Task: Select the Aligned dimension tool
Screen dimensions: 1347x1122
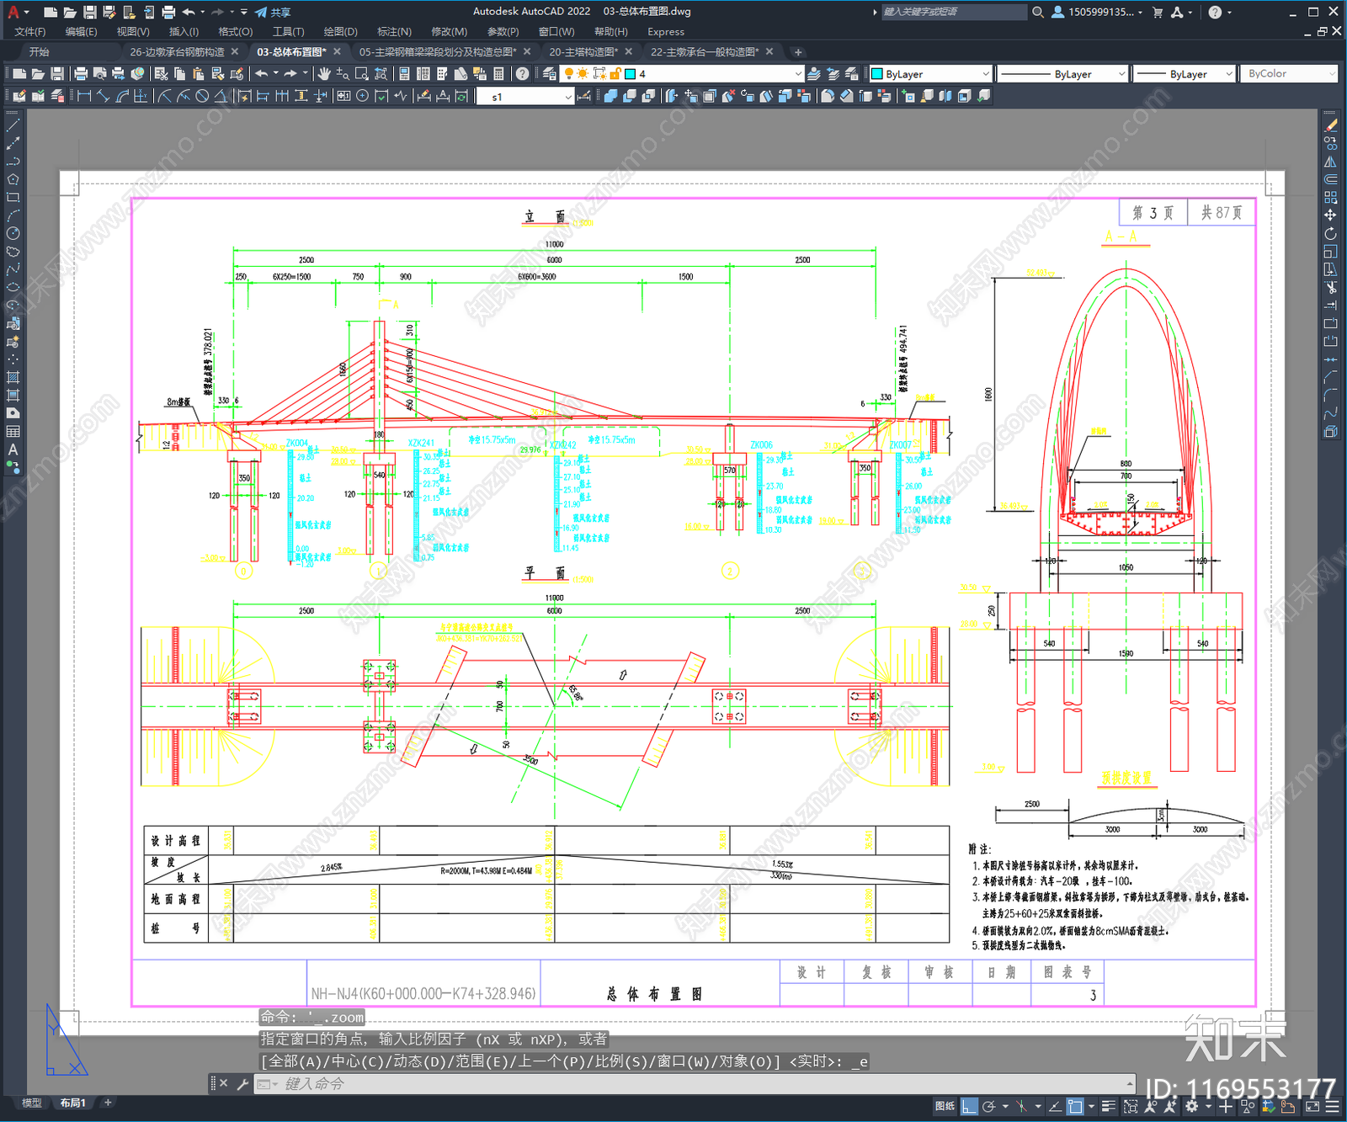Action: point(103,96)
